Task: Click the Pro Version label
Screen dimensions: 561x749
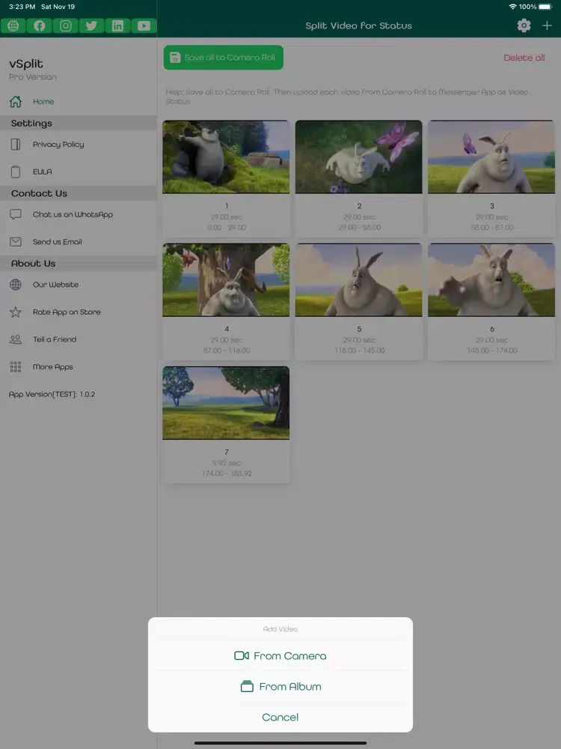Action: 32,77
